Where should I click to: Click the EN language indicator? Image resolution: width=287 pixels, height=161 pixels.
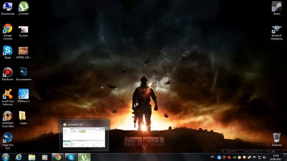point(212,157)
